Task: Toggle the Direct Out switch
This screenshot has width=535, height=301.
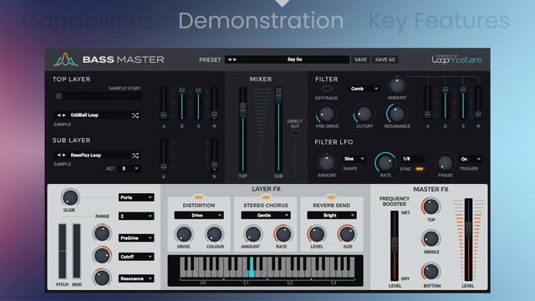Action: coord(295,133)
